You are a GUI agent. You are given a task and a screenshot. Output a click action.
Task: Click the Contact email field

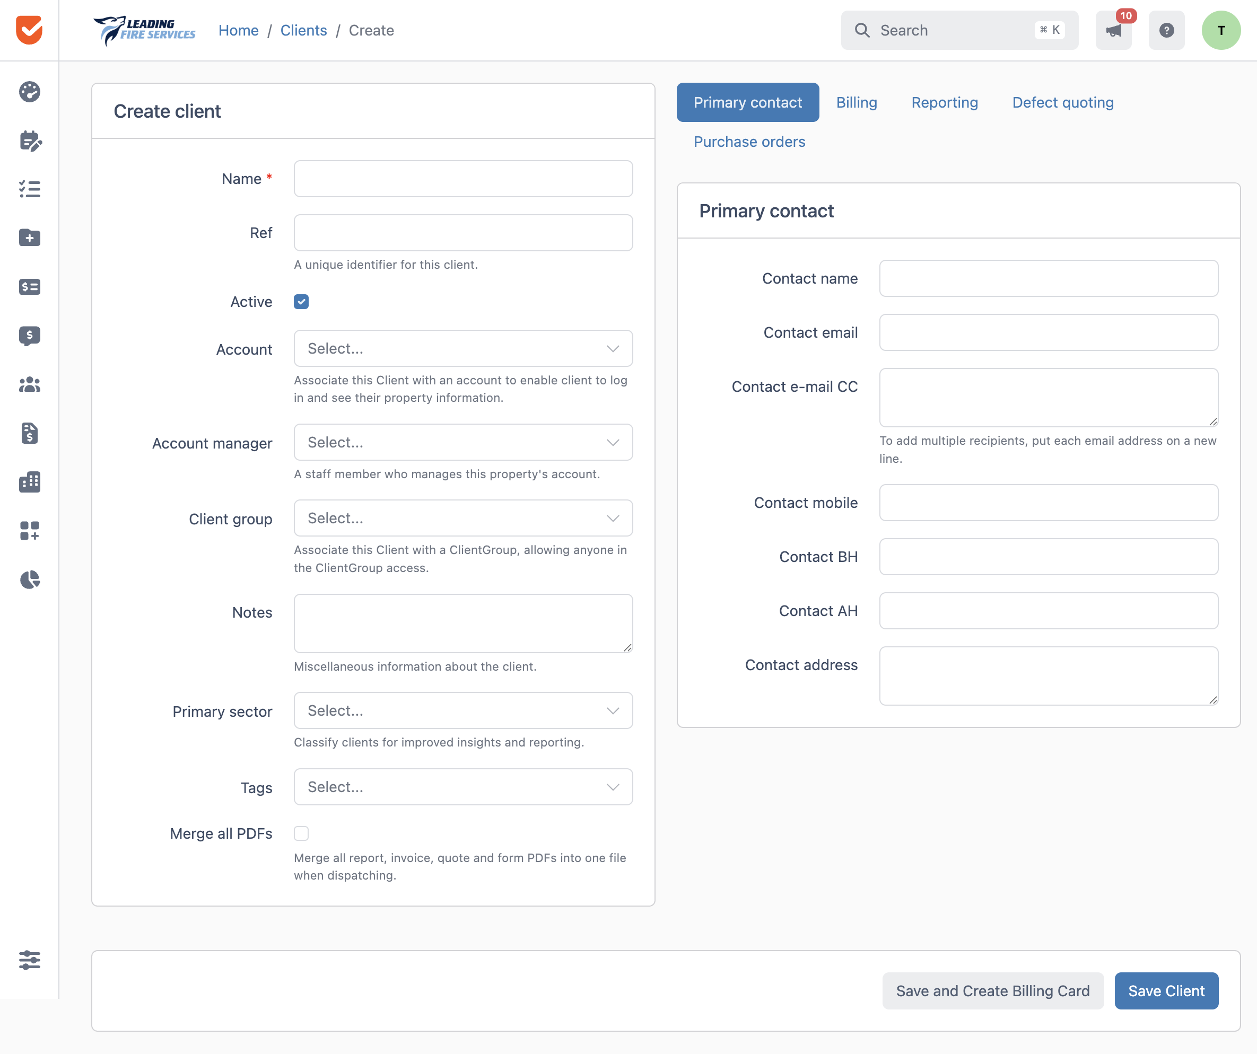coord(1049,332)
